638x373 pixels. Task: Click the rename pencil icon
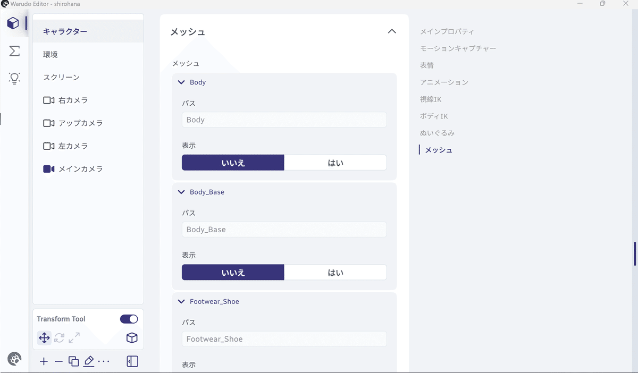[89, 362]
